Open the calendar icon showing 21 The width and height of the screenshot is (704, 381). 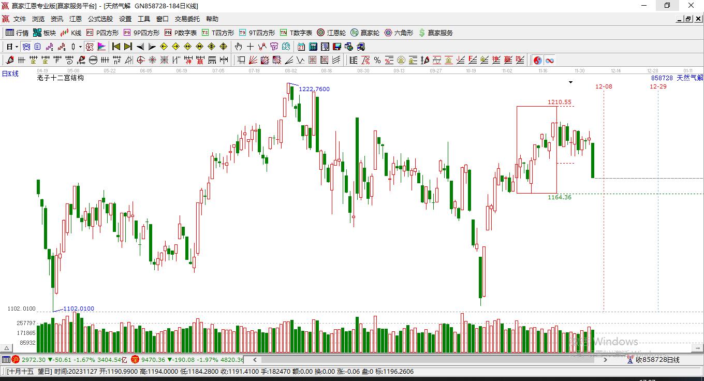[301, 47]
